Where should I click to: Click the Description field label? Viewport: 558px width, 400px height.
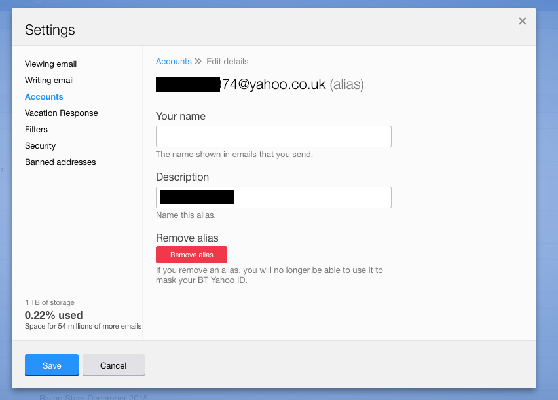pyautogui.click(x=182, y=177)
